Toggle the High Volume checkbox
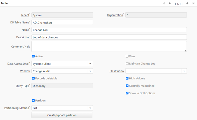Image resolution: width=197 pixels, height=120 pixels. pos(127,78)
